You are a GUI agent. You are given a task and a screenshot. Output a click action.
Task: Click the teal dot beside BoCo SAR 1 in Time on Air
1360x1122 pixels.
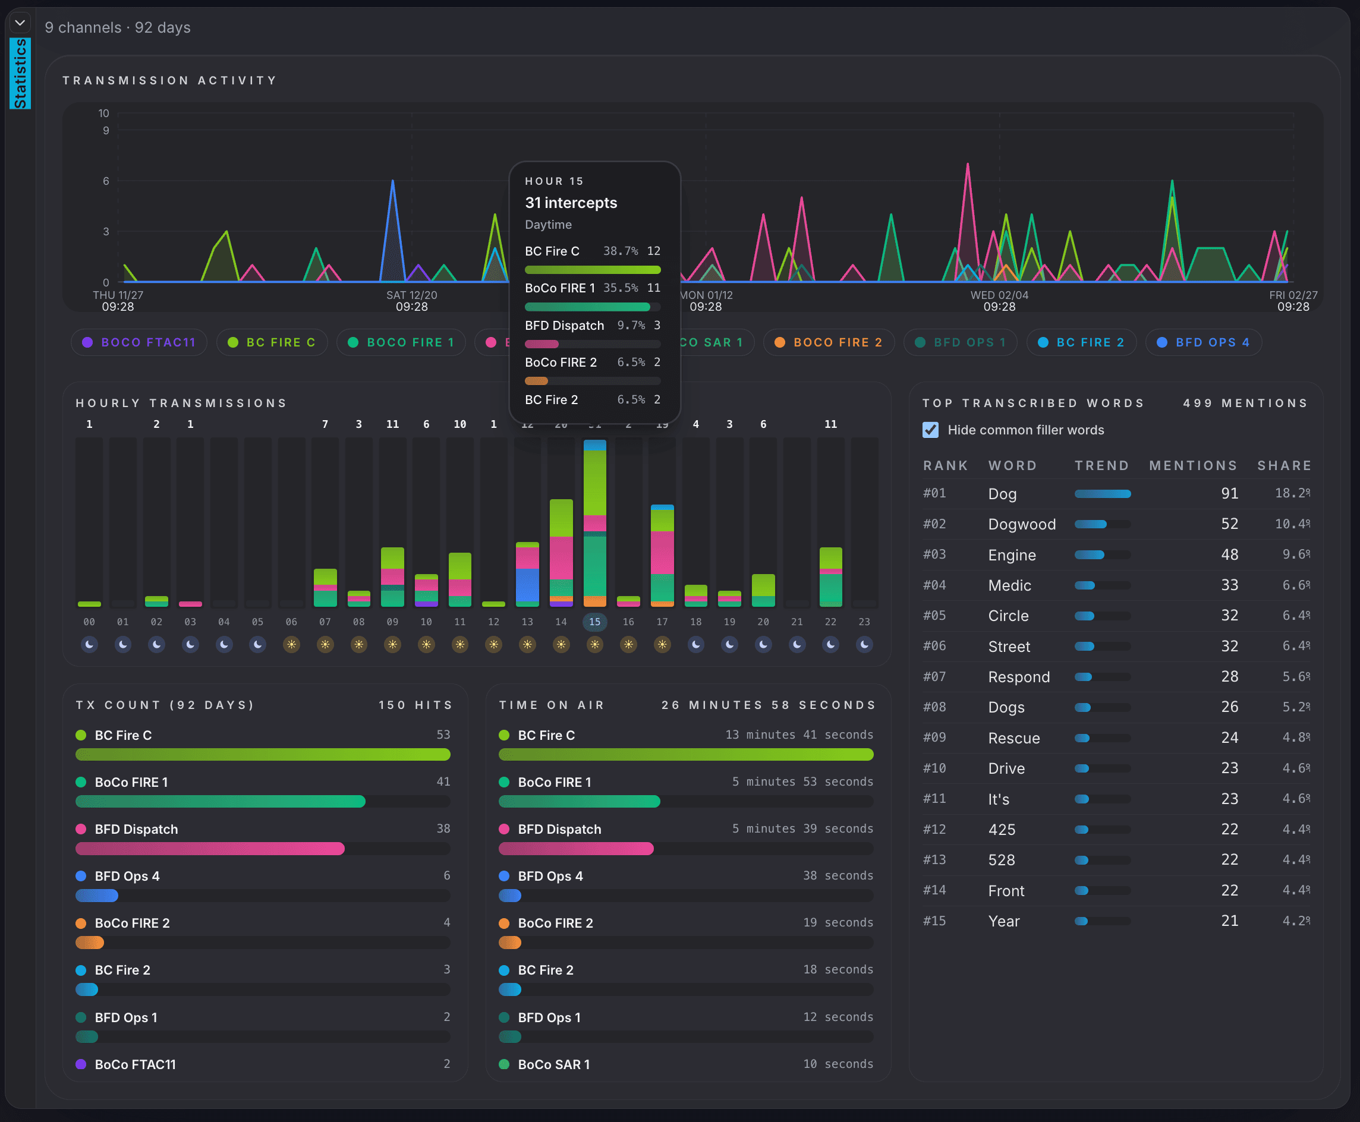click(x=505, y=1064)
